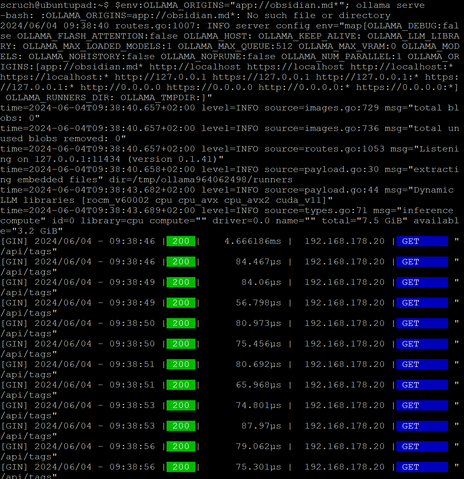Click source=images.go:729 text
This screenshot has width=464, height=479.
(x=322, y=108)
